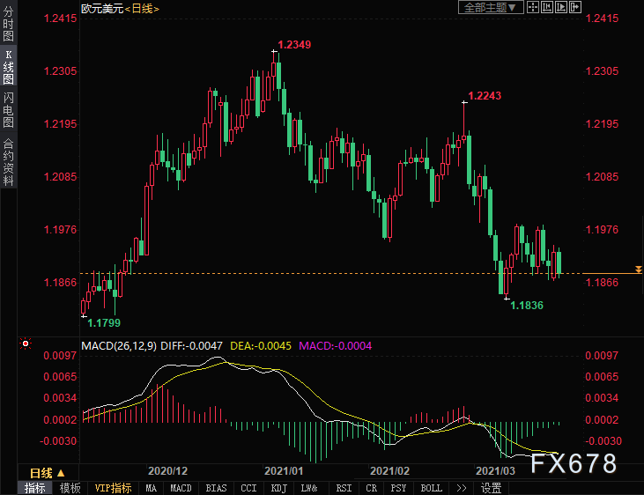The image size is (644, 495).
Task: Click the chart playback icon in top toolbar
Action: point(562,7)
